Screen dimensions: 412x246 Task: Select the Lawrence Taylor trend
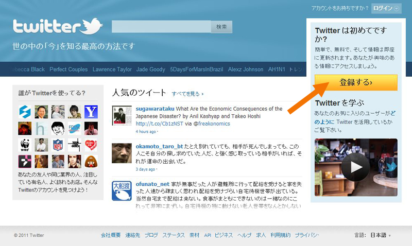point(112,69)
